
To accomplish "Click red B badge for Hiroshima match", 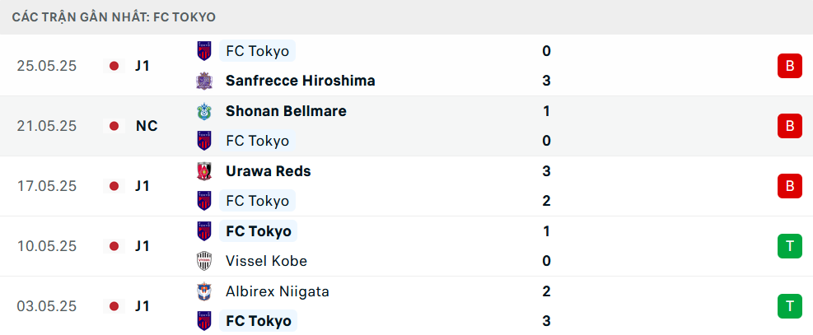I will 790,66.
